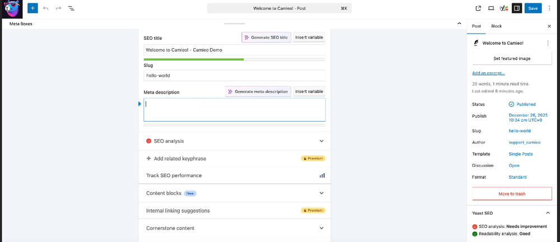Click the Premium badge on related keyphrase

[x=313, y=159]
